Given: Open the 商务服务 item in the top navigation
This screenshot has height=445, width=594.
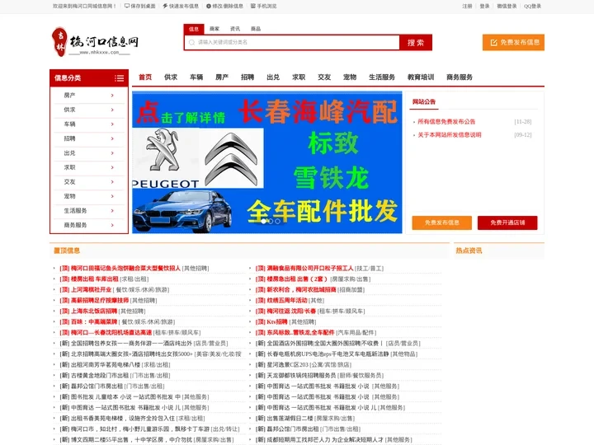Looking at the screenshot, I should click(x=460, y=77).
